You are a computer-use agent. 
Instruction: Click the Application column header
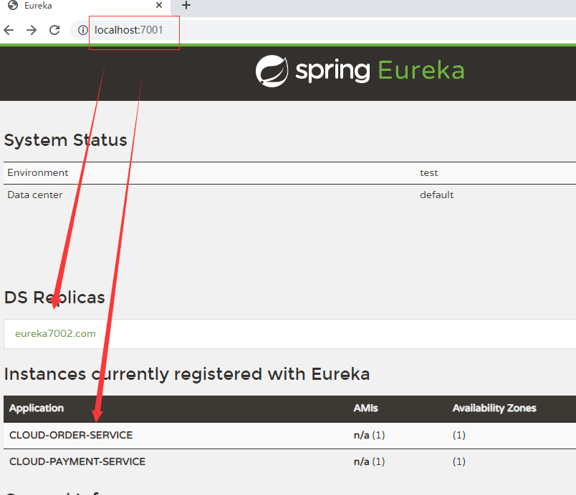coord(37,408)
